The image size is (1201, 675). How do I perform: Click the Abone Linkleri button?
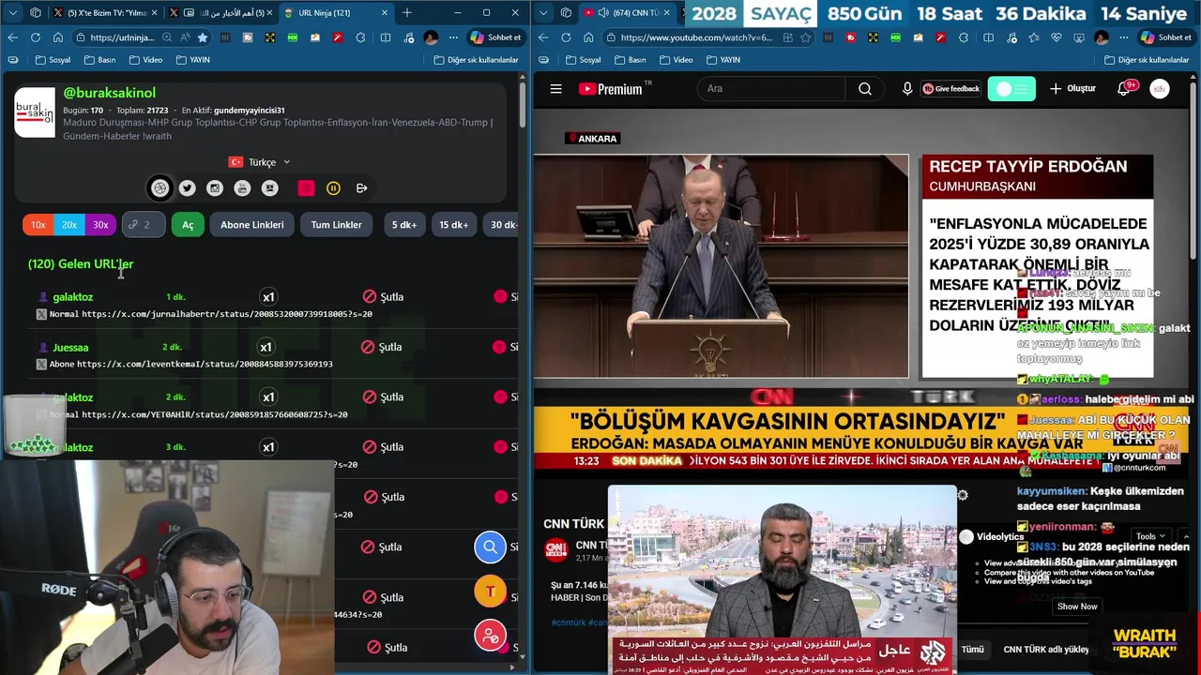251,225
